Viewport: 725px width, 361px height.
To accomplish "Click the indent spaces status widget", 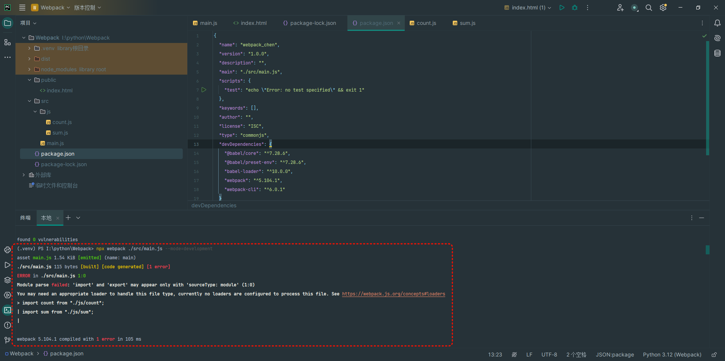I will coord(576,355).
